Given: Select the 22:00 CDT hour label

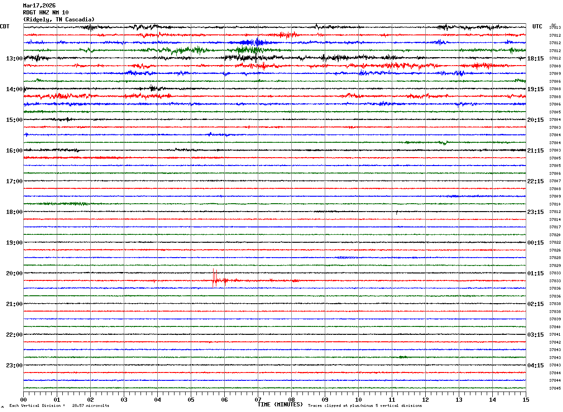Looking at the screenshot, I should (14, 335).
